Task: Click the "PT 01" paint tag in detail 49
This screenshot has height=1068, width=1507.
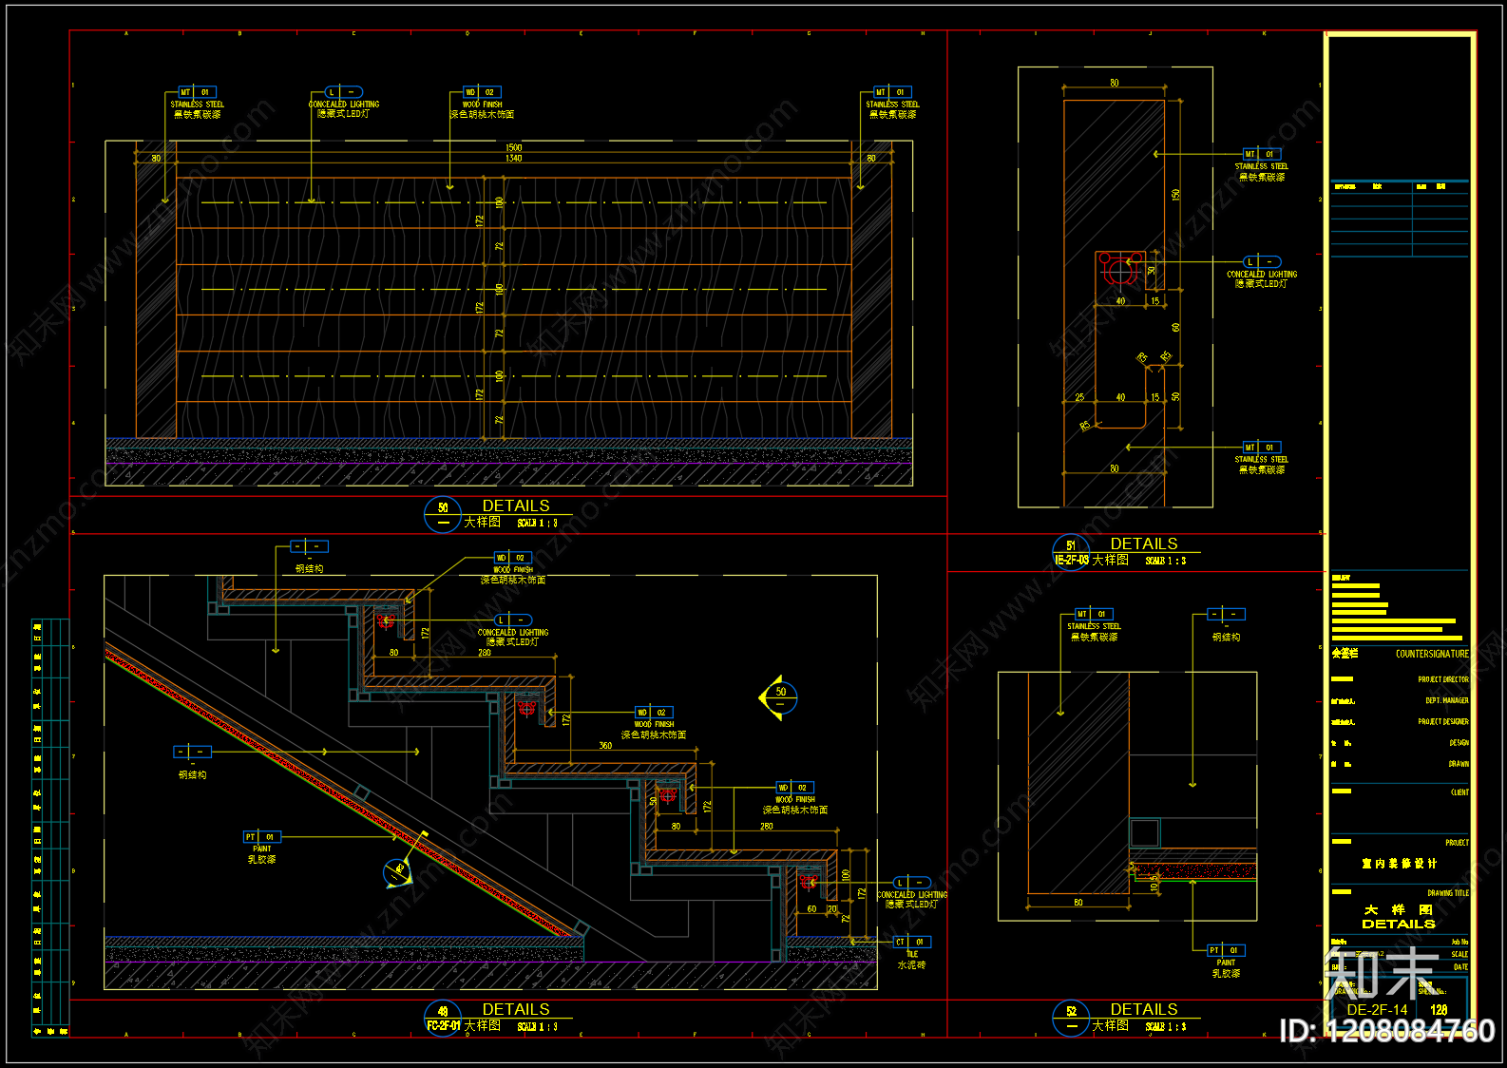Action: pyautogui.click(x=262, y=837)
